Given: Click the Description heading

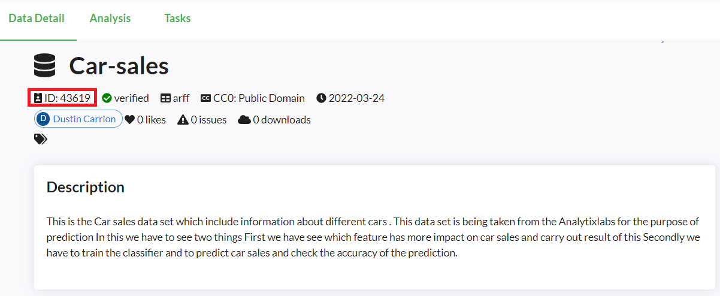Looking at the screenshot, I should pos(86,187).
